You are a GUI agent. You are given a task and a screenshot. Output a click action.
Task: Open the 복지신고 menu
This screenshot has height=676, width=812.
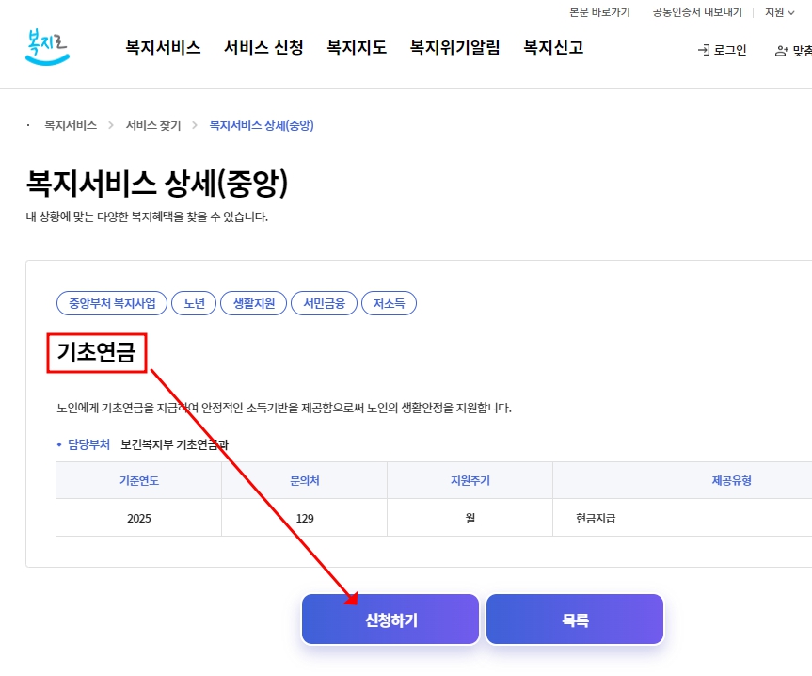[553, 47]
